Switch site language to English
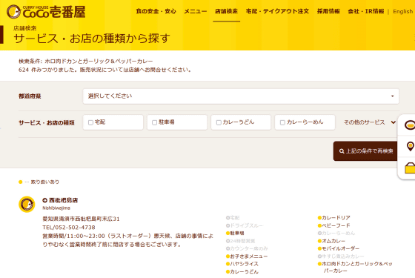This screenshot has height=278, width=415. point(403,11)
